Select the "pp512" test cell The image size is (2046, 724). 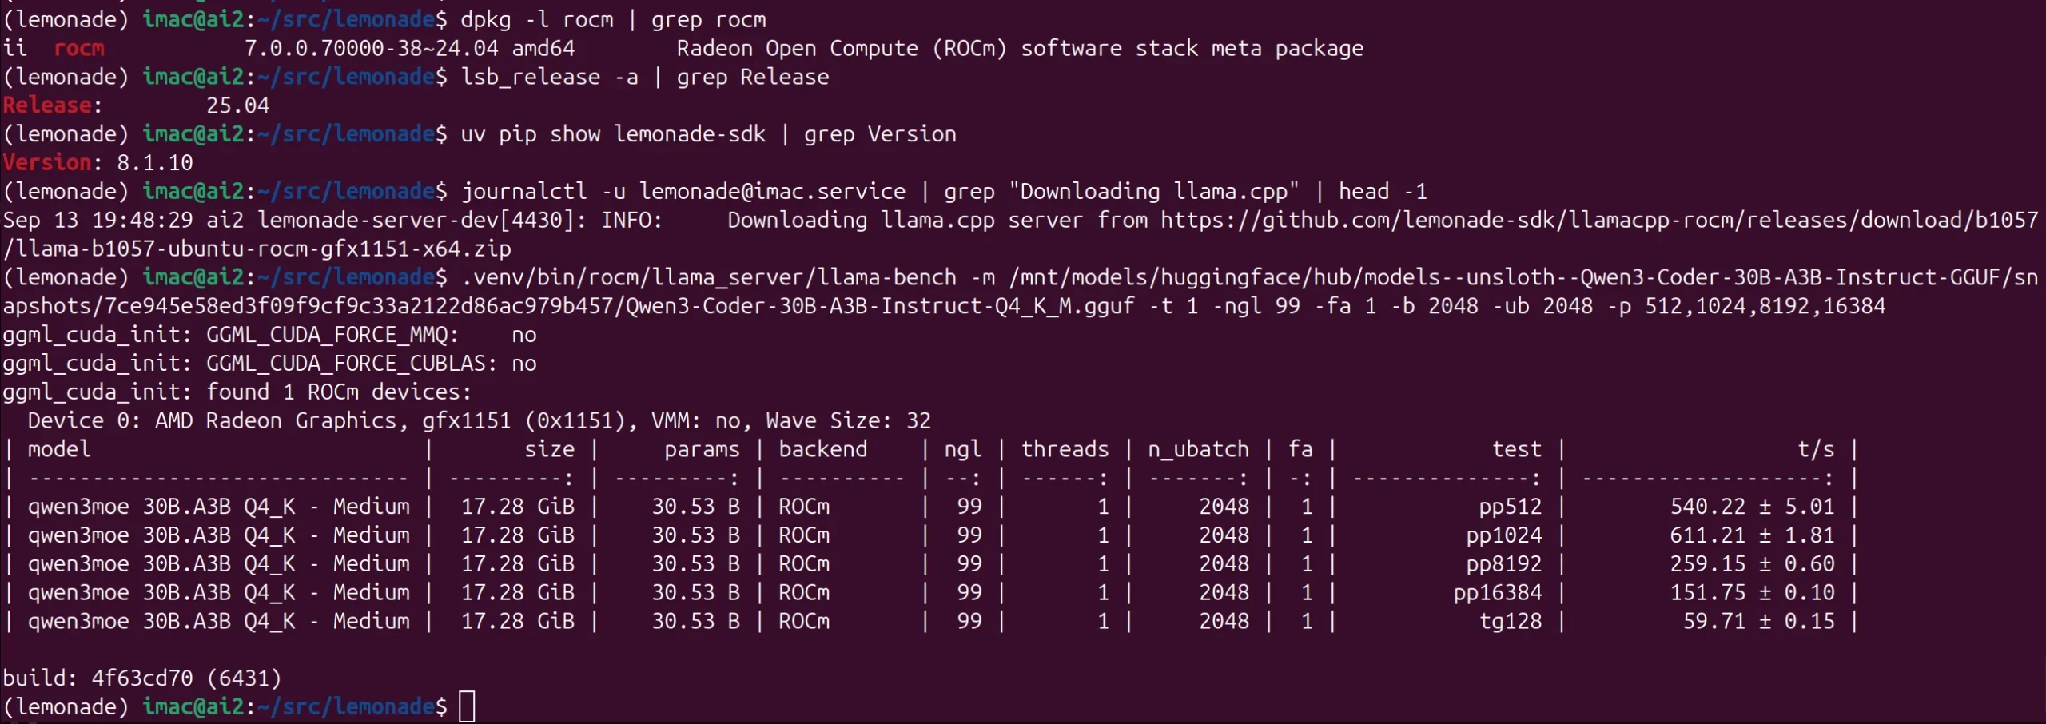[x=1510, y=507]
